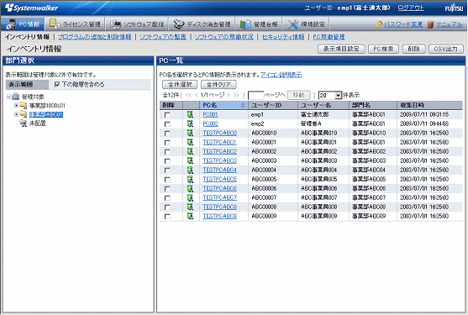This screenshot has height=315, width=468.
Task: Click the アイコン説明表示 link
Action: pos(281,75)
